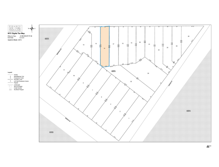219x167 pixels.
Task: Click the Streets legend line symbol
Action: [x=10, y=74]
